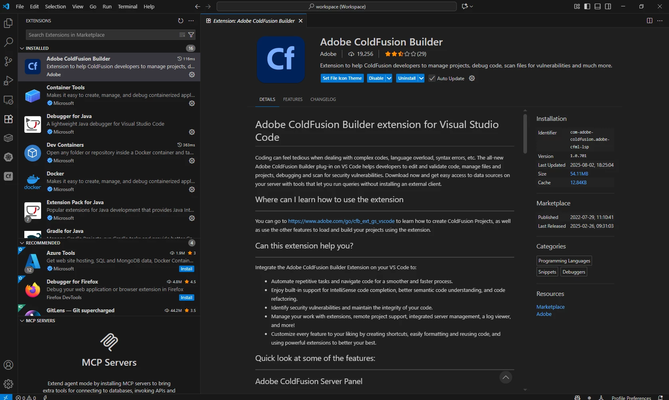
Task: Open manage gear for Adobe ColdFusion Builder row
Action: coord(192,75)
